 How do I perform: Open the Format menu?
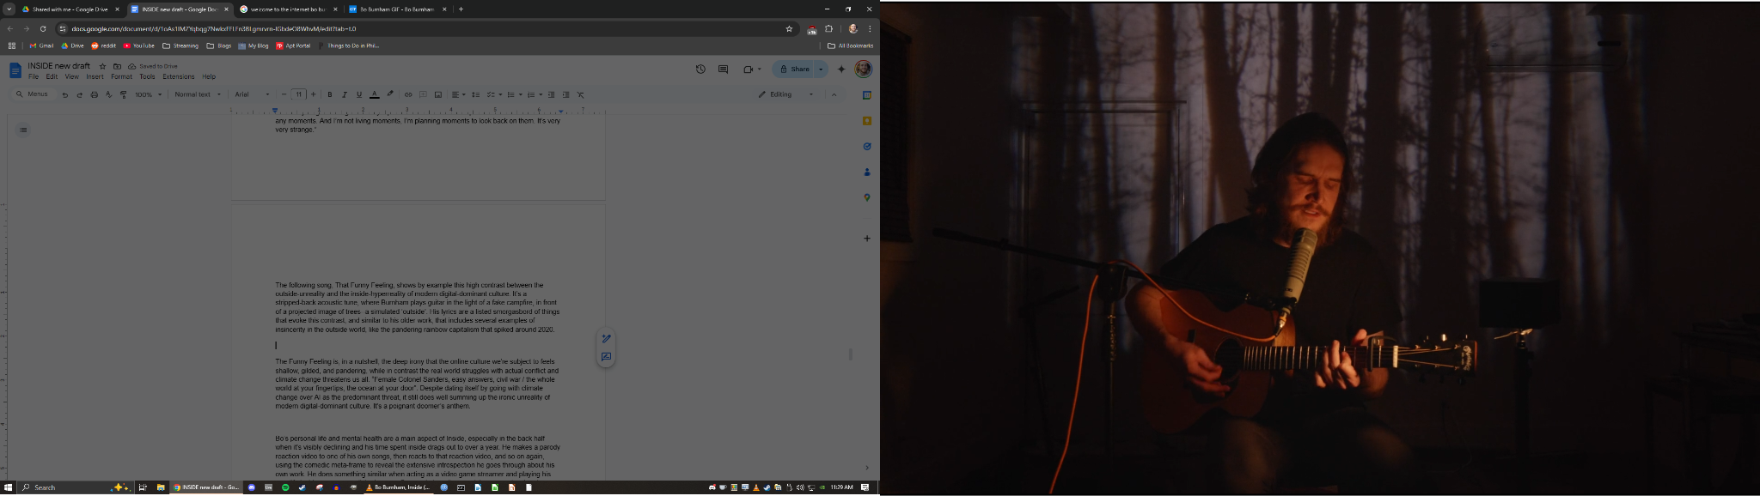click(x=121, y=76)
